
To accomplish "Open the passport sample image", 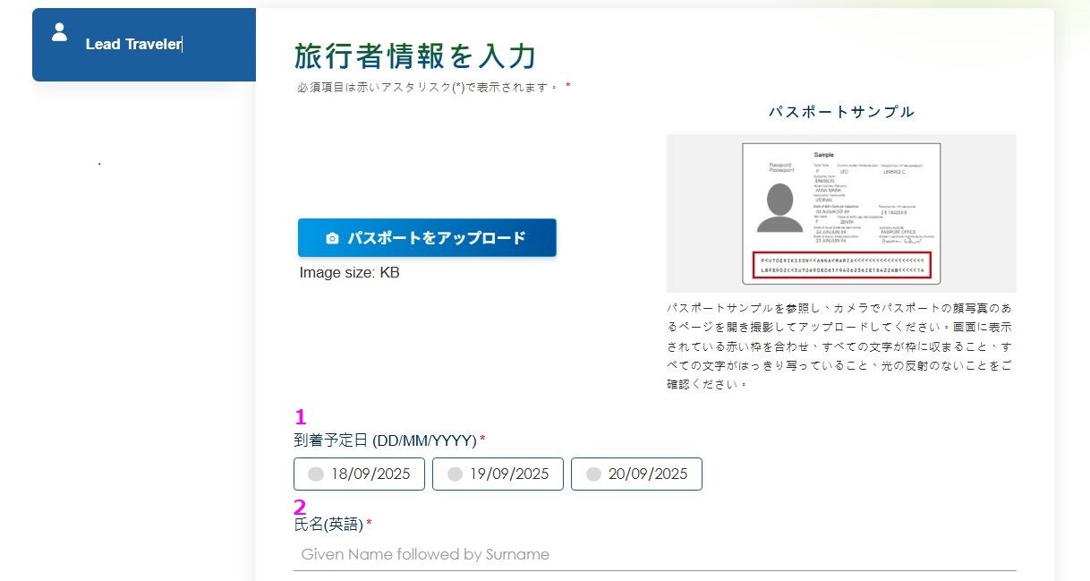I will [841, 213].
